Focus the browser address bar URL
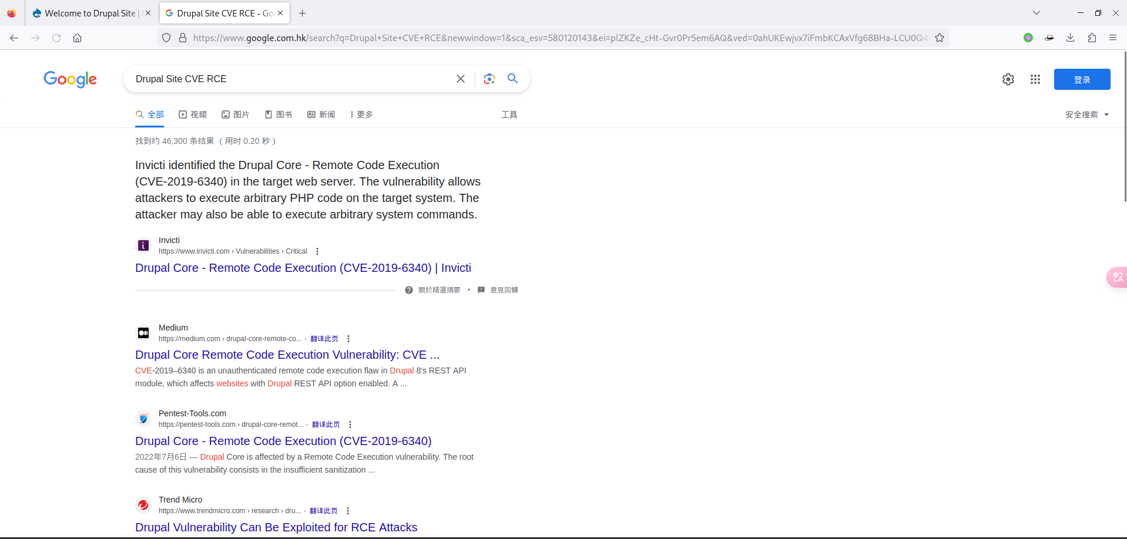Image resolution: width=1127 pixels, height=539 pixels. 560,38
